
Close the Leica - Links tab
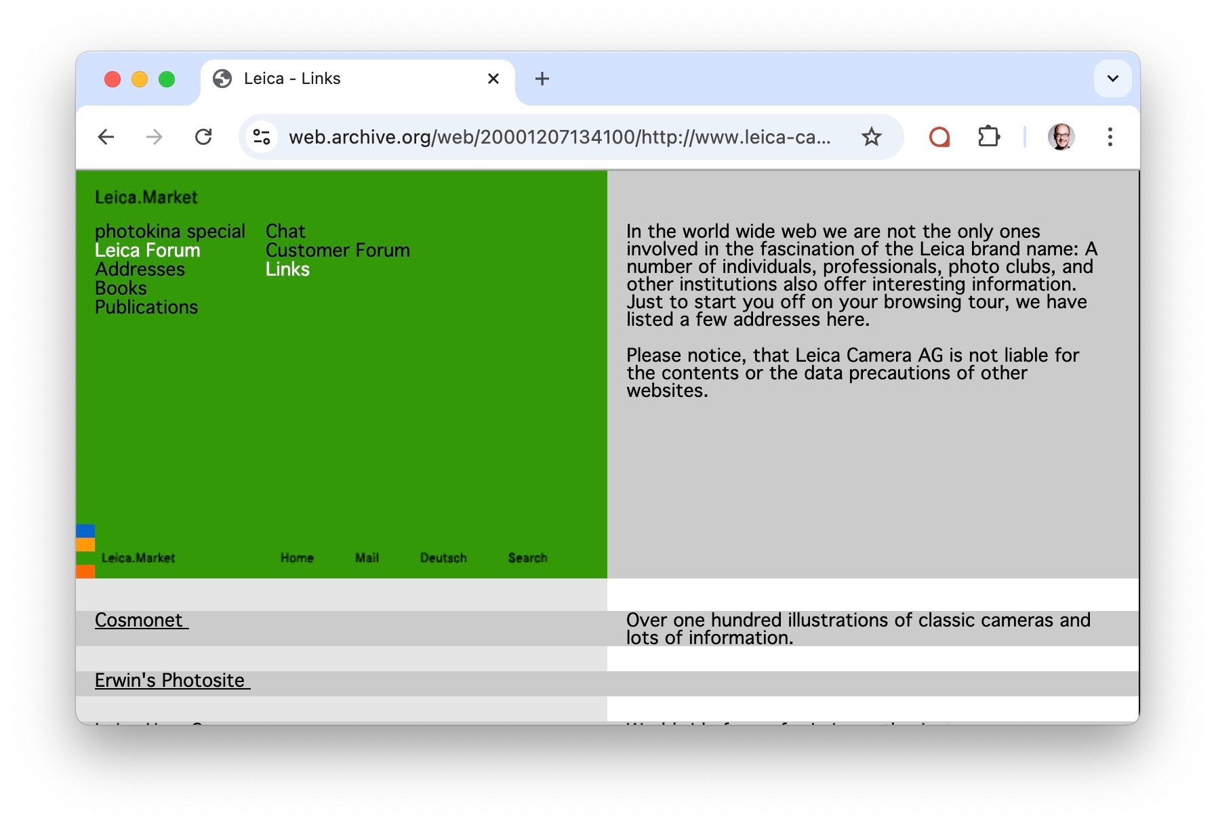493,79
